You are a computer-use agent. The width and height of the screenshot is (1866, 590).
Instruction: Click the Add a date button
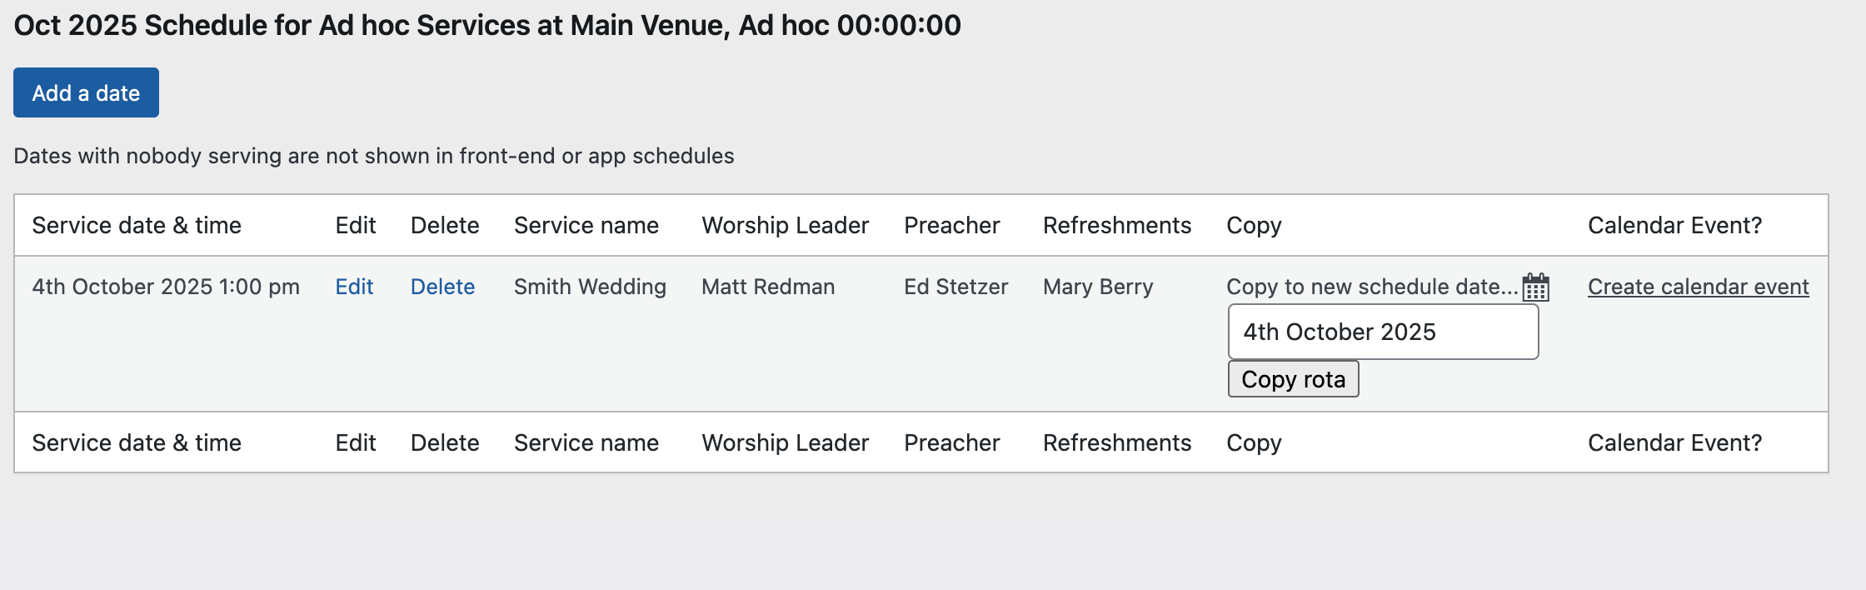pyautogui.click(x=86, y=92)
